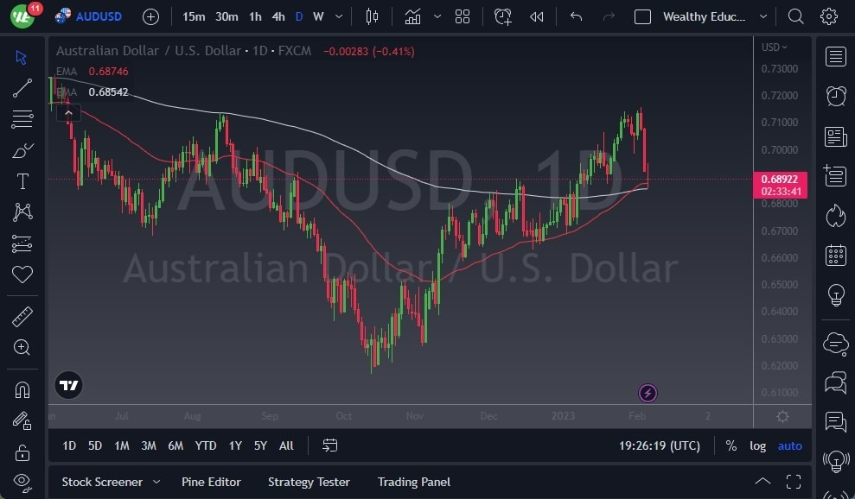Switch price axis to percent mode

(731, 445)
